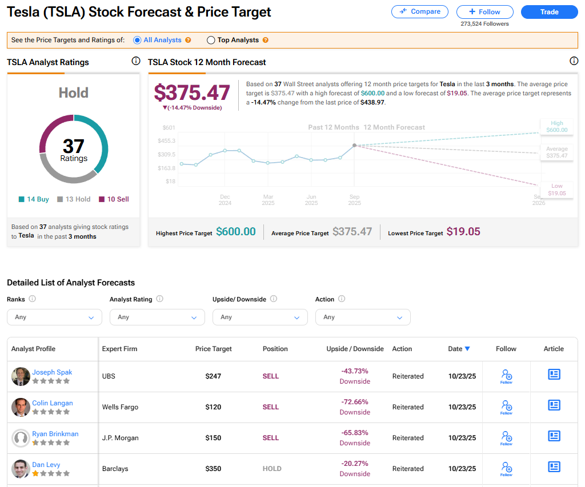
Task: Open the article icon for Dan Levy
Action: coord(554,467)
